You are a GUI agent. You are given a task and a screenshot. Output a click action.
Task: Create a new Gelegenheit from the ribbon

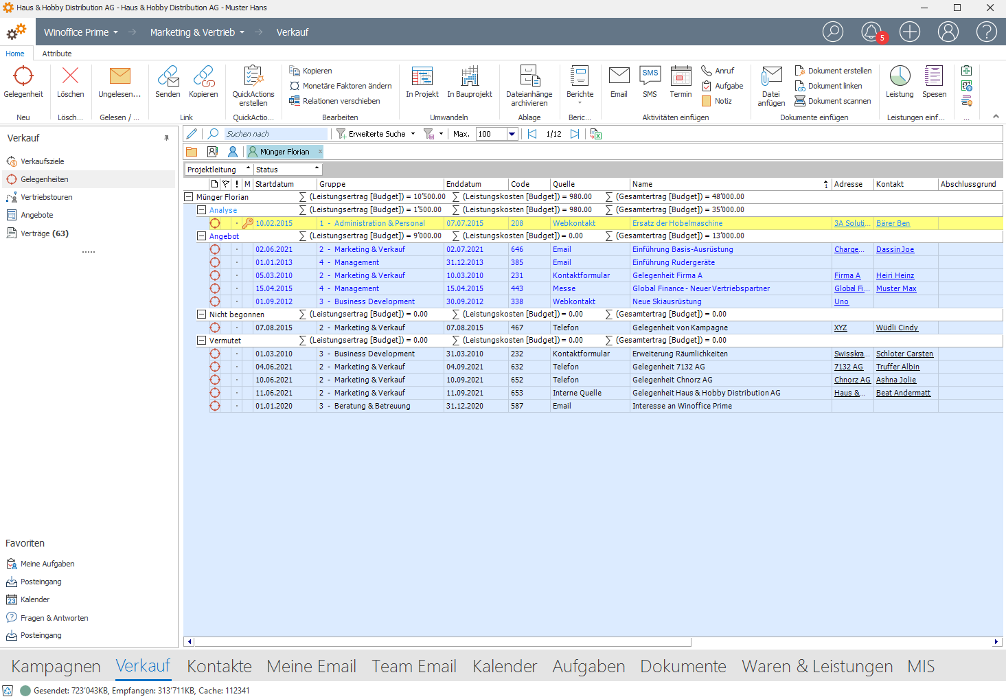[x=23, y=82]
